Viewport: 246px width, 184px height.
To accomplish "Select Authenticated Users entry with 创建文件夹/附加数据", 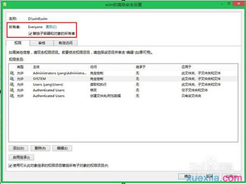I will 123,96.
